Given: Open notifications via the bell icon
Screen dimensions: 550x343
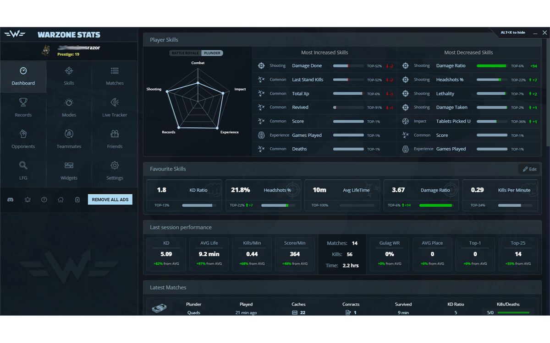Looking at the screenshot, I should coord(27,199).
